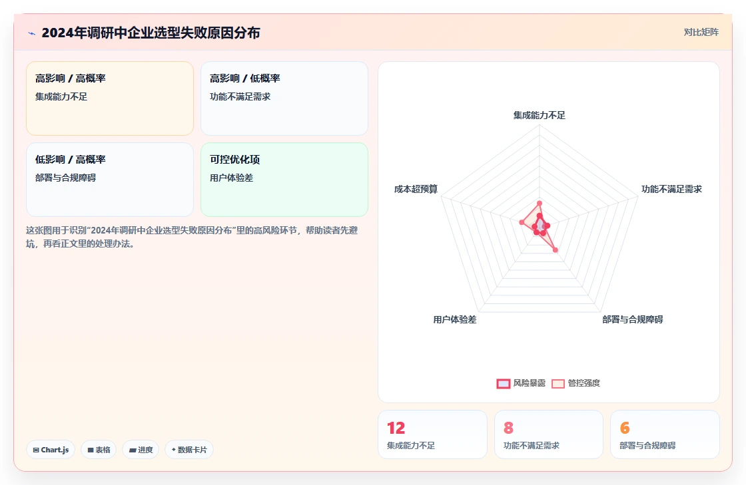Image resolution: width=746 pixels, height=485 pixels.
Task: Click the lightning icon beside the title
Action: point(32,33)
